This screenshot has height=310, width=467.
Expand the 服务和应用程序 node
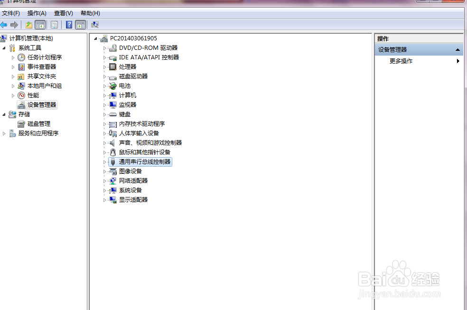coord(4,134)
